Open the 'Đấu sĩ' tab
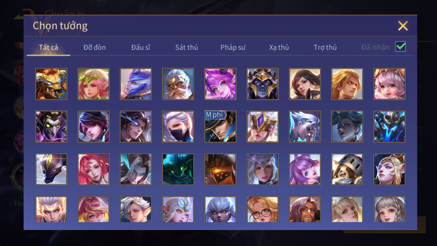This screenshot has height=246, width=437. point(141,47)
